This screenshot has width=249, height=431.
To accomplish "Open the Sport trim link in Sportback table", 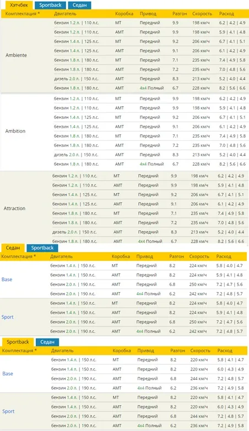I will coord(8,411).
